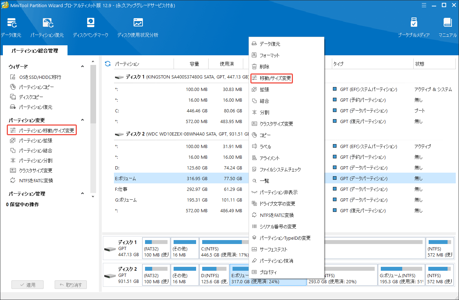Screen dimensions: 459x300
Task: Click the C:(NTFS) block in disk map
Action: (224, 248)
